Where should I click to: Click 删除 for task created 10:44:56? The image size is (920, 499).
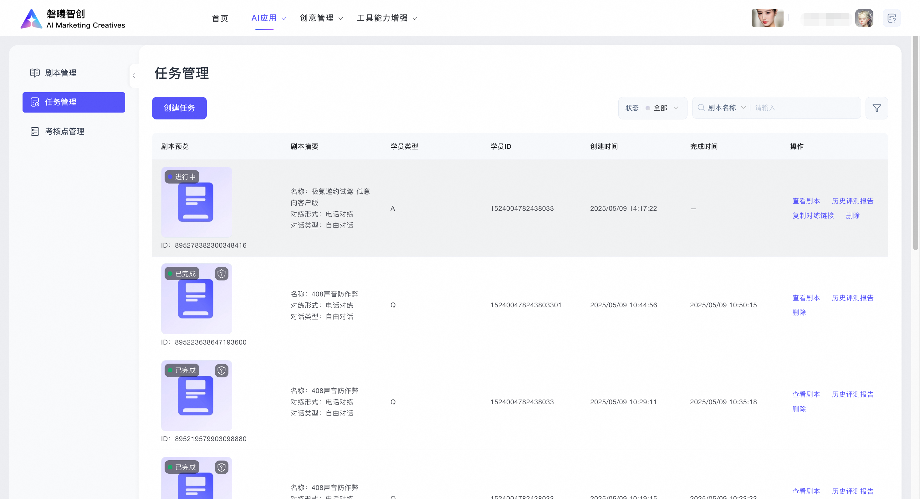point(799,312)
